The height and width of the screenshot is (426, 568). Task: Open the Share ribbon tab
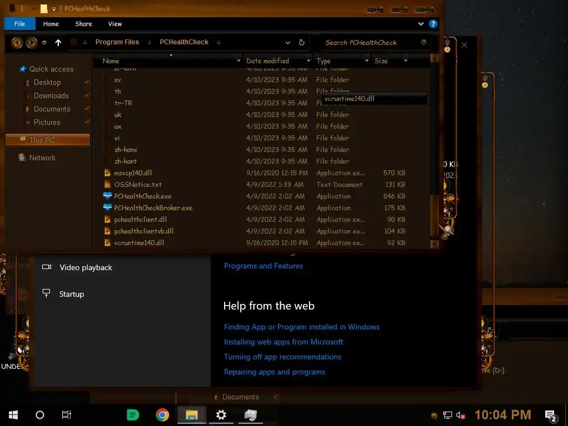tap(84, 24)
